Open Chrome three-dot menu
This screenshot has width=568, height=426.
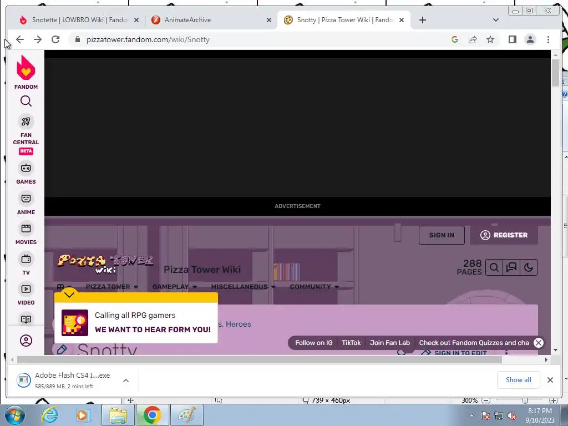548,39
